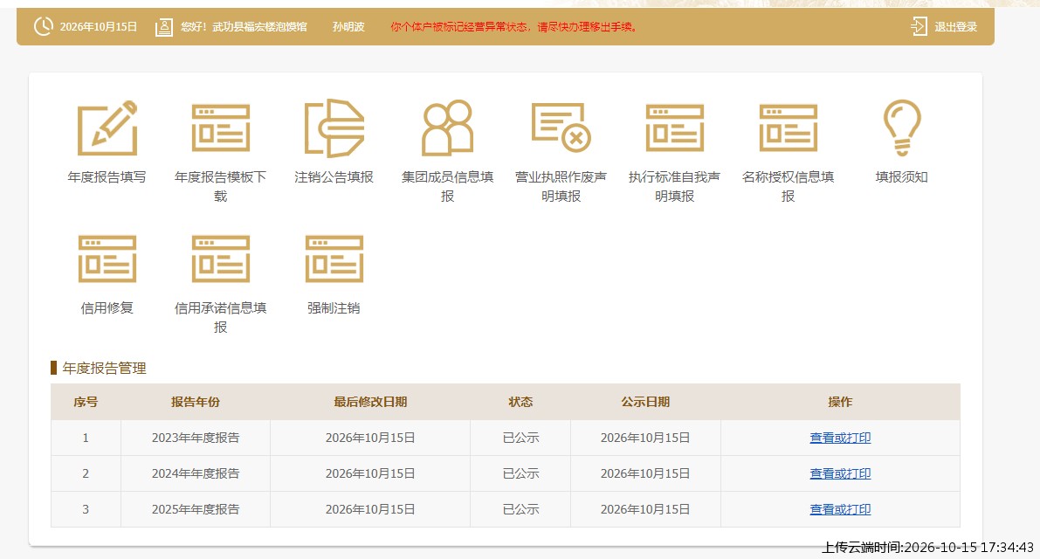Click the 公示日期 column header
This screenshot has width=1040, height=559.
point(645,402)
